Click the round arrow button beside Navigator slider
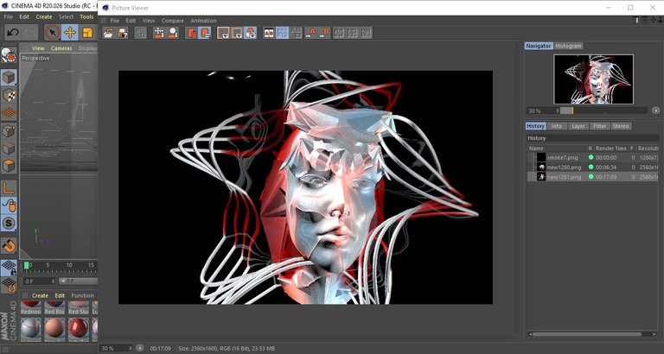 click(x=656, y=111)
